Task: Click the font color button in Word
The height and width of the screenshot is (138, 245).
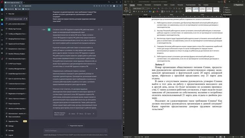Action: [x=158, y=11]
